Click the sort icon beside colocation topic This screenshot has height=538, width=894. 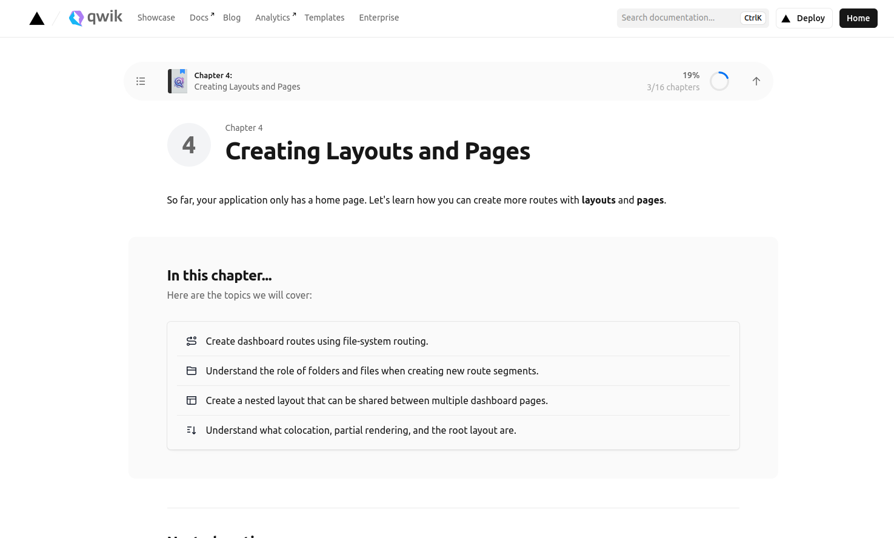(x=192, y=430)
